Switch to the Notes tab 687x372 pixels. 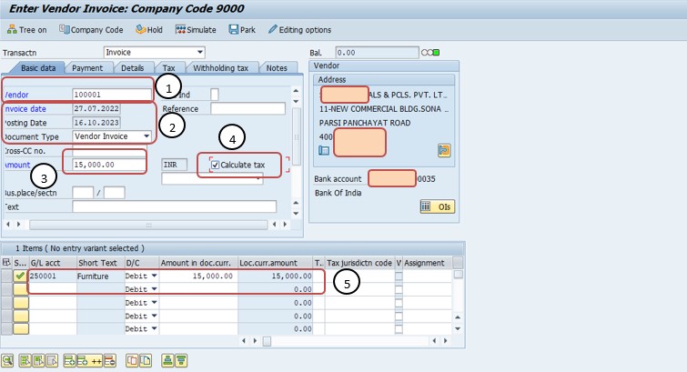(x=277, y=68)
